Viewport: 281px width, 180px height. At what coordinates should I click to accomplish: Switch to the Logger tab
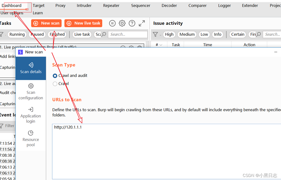224,6
